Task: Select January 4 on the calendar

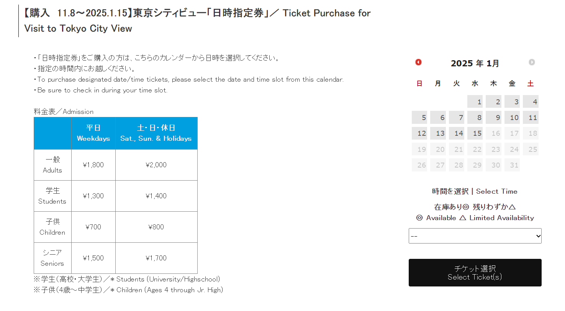Action: [x=531, y=102]
